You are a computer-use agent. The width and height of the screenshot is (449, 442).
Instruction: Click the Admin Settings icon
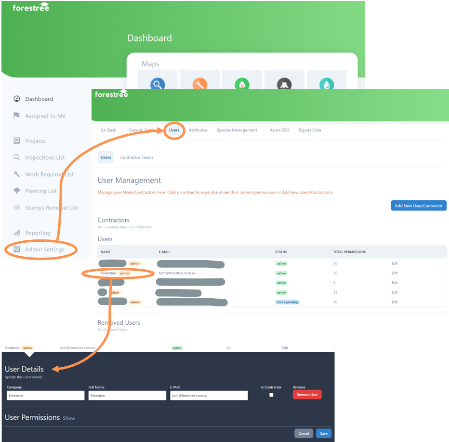point(16,249)
